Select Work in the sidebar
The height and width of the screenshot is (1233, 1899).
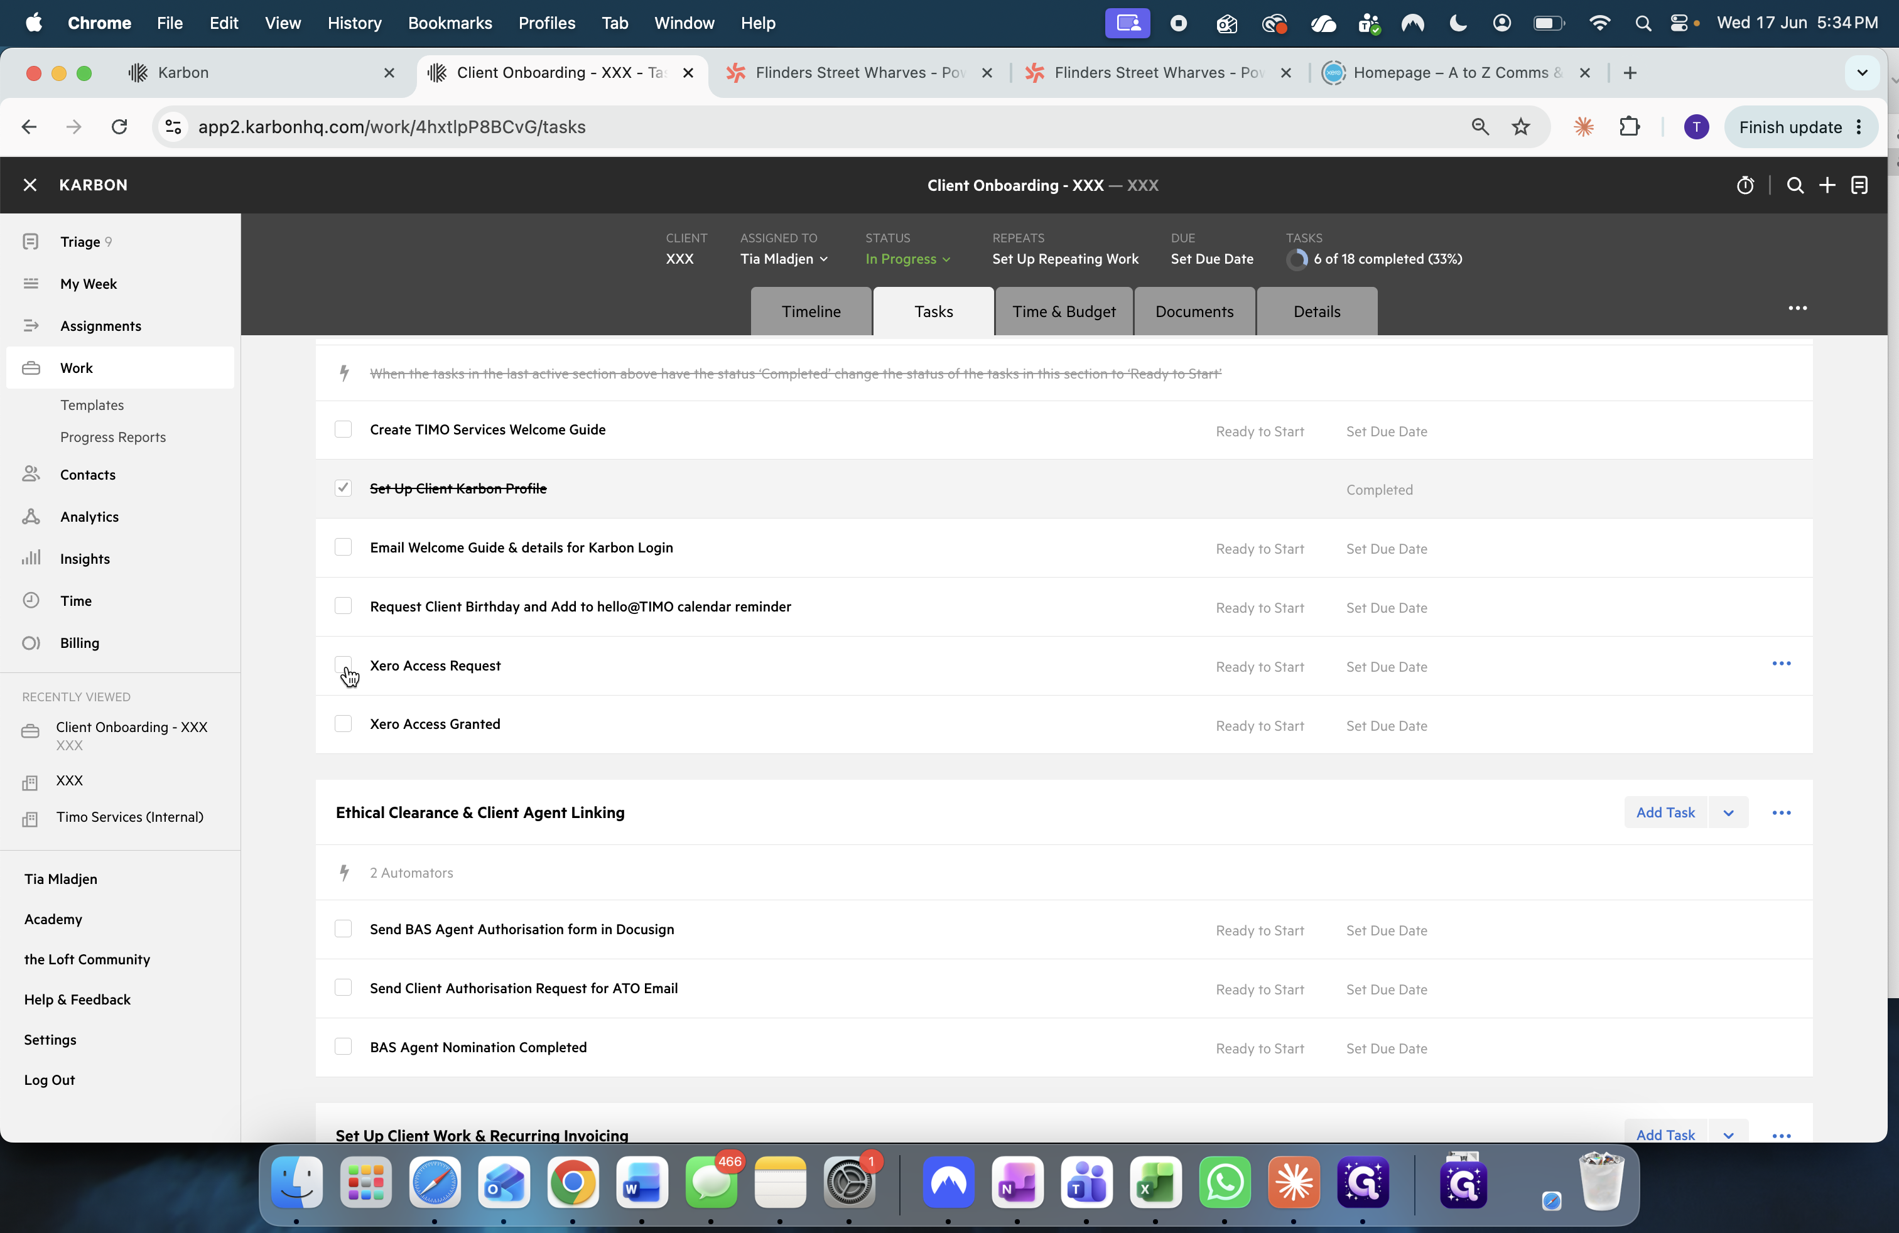(x=120, y=368)
